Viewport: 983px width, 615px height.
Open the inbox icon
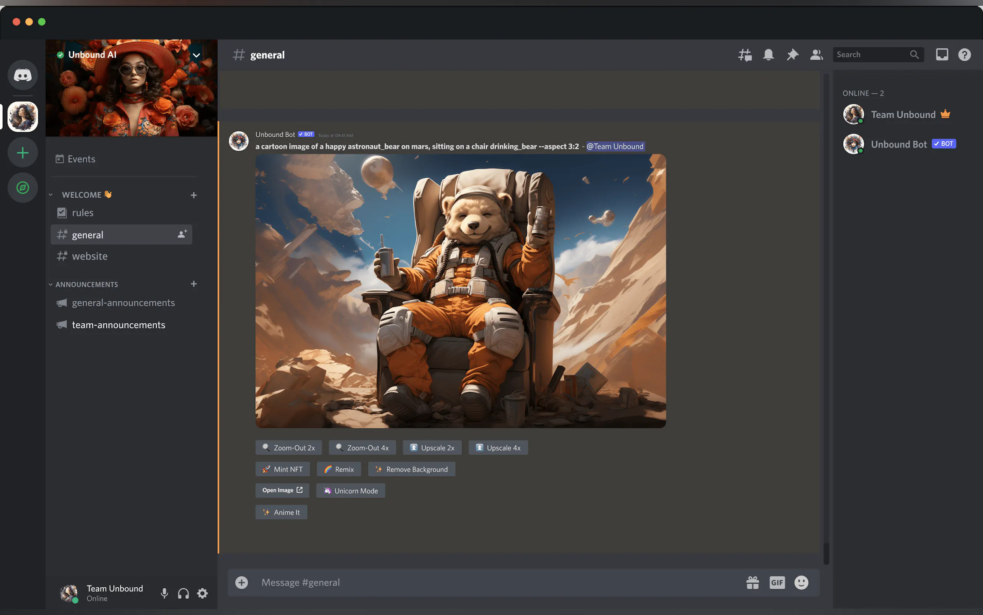coord(942,55)
